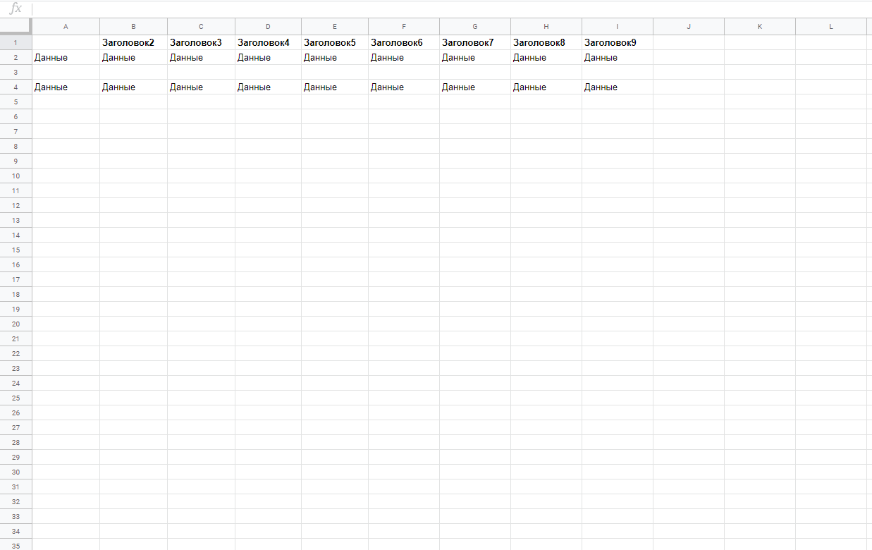The width and height of the screenshot is (872, 550).
Task: Select column E header
Action: point(335,27)
